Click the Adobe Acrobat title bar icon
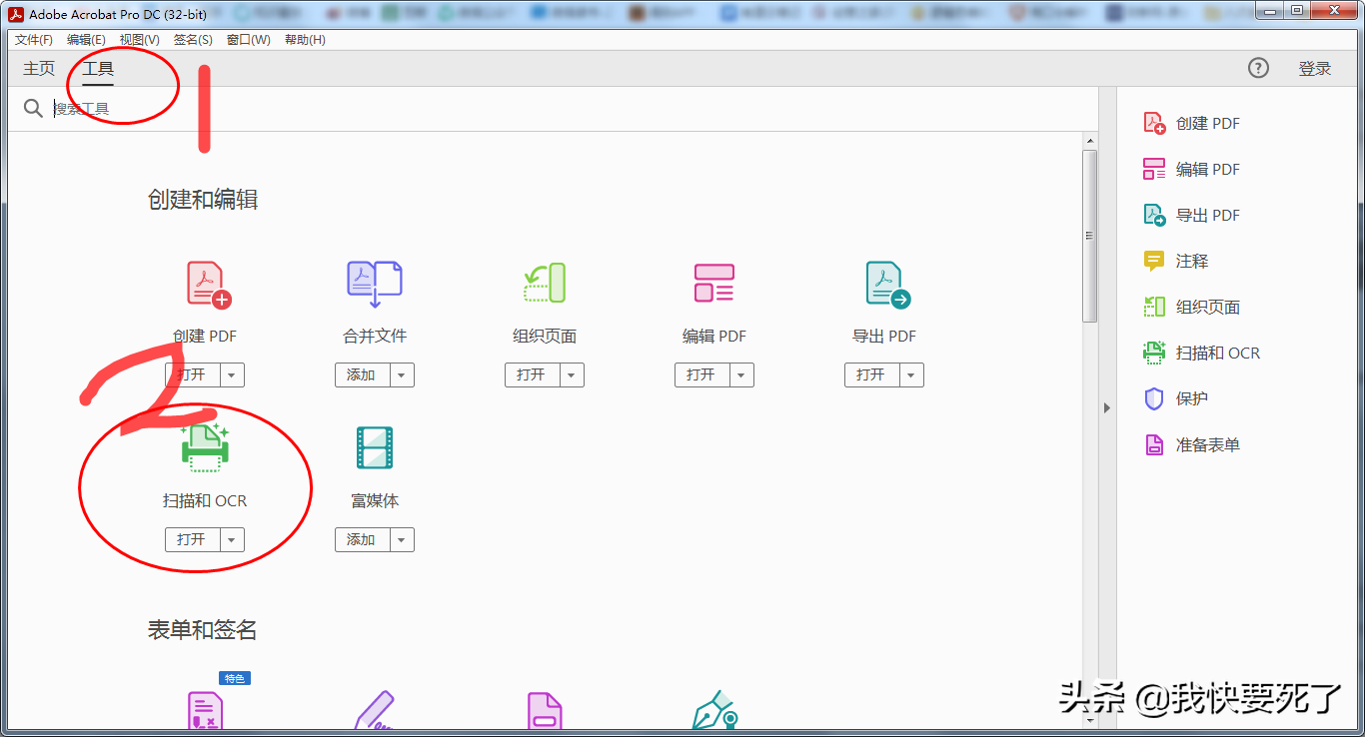The height and width of the screenshot is (737, 1365). (16, 14)
